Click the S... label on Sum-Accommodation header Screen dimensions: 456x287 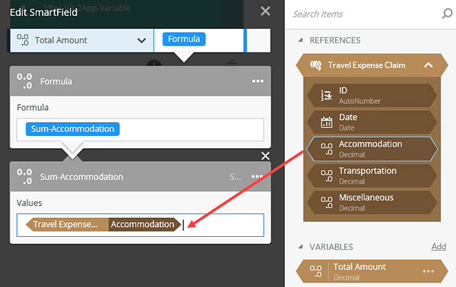[x=235, y=177]
